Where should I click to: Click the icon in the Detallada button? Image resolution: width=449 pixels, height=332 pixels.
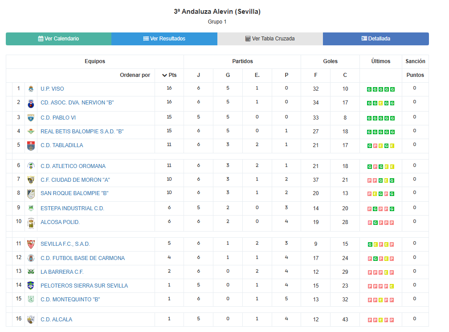[x=364, y=39]
